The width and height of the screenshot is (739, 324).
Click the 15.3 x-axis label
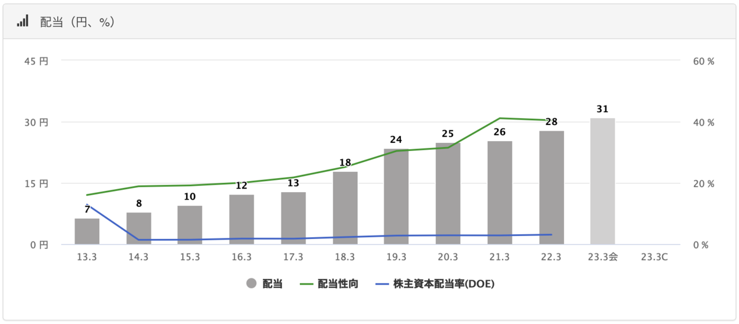(x=190, y=257)
